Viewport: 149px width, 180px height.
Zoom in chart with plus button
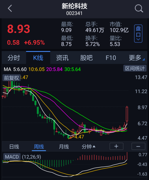pyautogui.click(x=117, y=147)
